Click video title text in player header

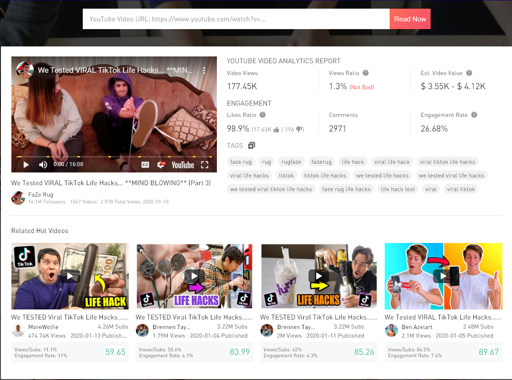[115, 70]
